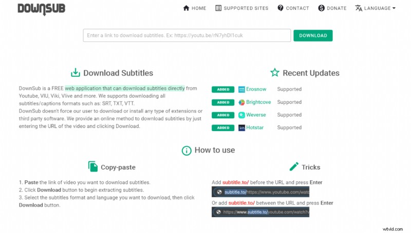
Task: Click the Brightcove site icon
Action: tap(241, 102)
